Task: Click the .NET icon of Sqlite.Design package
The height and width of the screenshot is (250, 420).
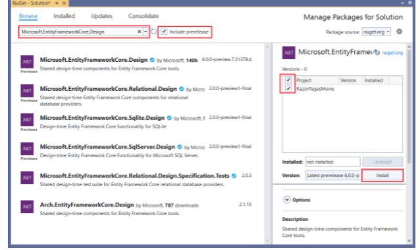Action: (27, 120)
